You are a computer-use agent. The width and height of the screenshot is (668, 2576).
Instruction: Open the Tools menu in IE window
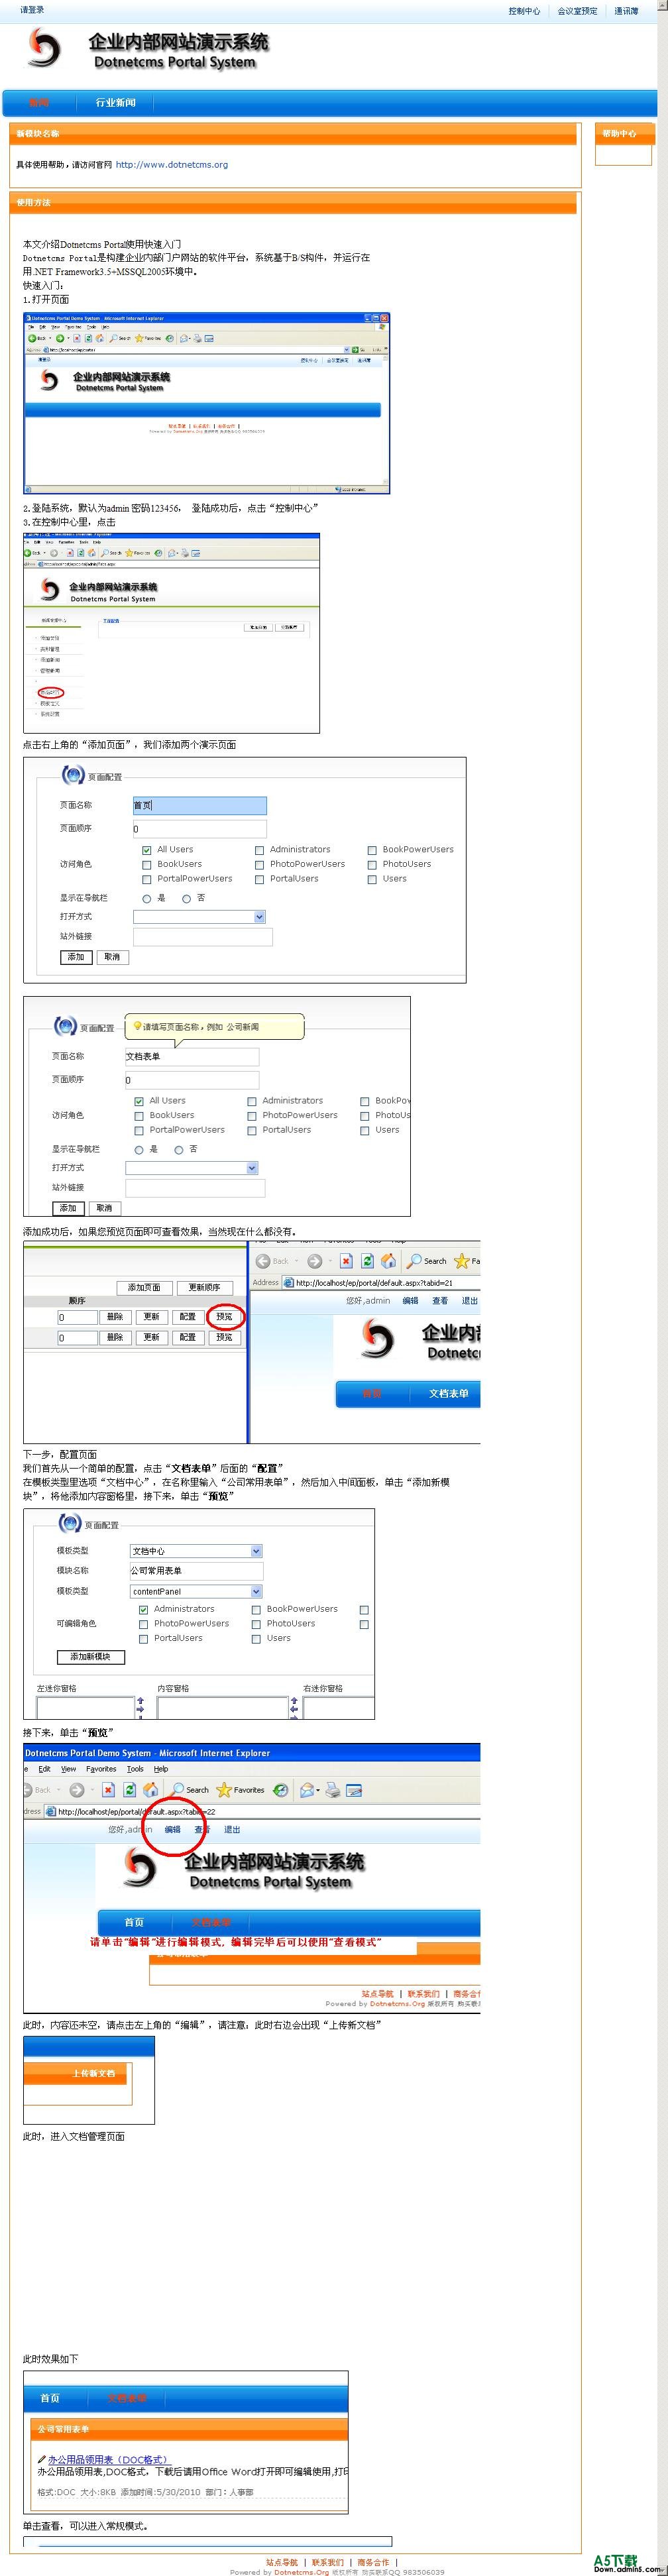135,1769
